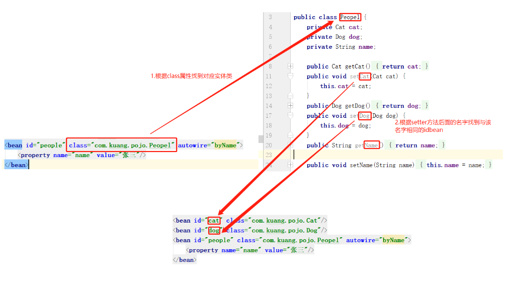This screenshot has width=518, height=284.
Task: Click the red-boxed Name in getName
Action: coord(372,145)
